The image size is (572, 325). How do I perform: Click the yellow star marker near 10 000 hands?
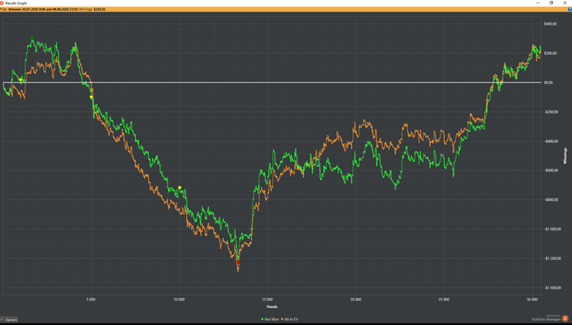point(180,188)
